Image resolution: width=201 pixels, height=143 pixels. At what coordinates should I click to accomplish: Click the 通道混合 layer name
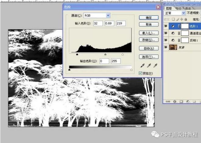click(195, 33)
